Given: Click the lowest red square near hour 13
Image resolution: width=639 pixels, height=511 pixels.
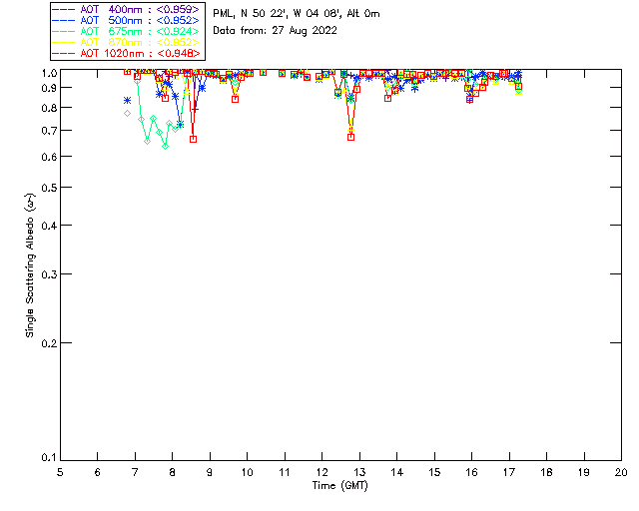Looking at the screenshot, I should point(350,138).
